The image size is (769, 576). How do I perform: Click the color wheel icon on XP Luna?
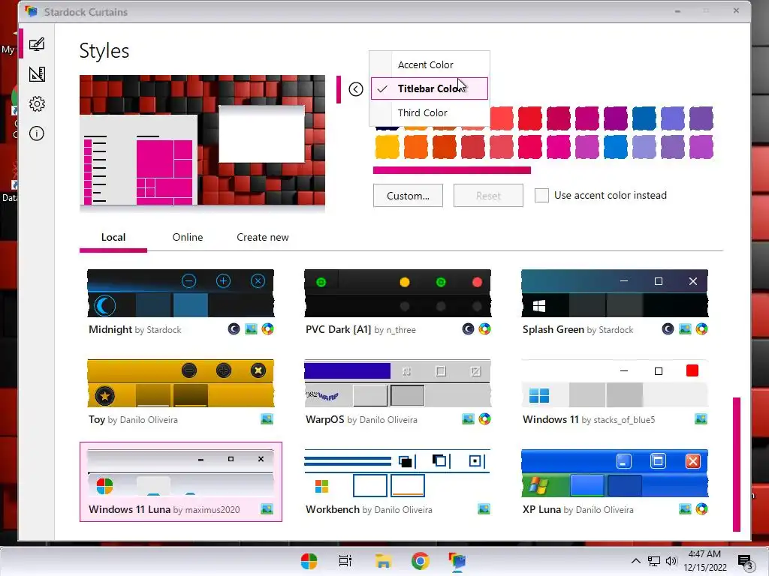pyautogui.click(x=701, y=509)
